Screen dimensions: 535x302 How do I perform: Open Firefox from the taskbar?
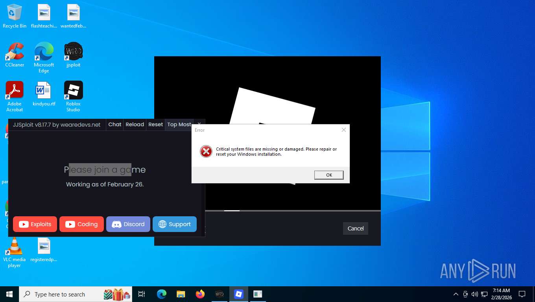(x=200, y=294)
